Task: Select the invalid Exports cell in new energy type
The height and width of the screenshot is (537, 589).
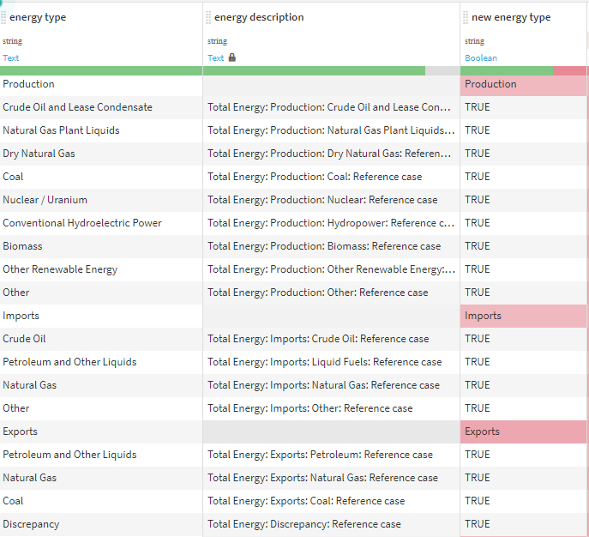Action: pos(523,431)
